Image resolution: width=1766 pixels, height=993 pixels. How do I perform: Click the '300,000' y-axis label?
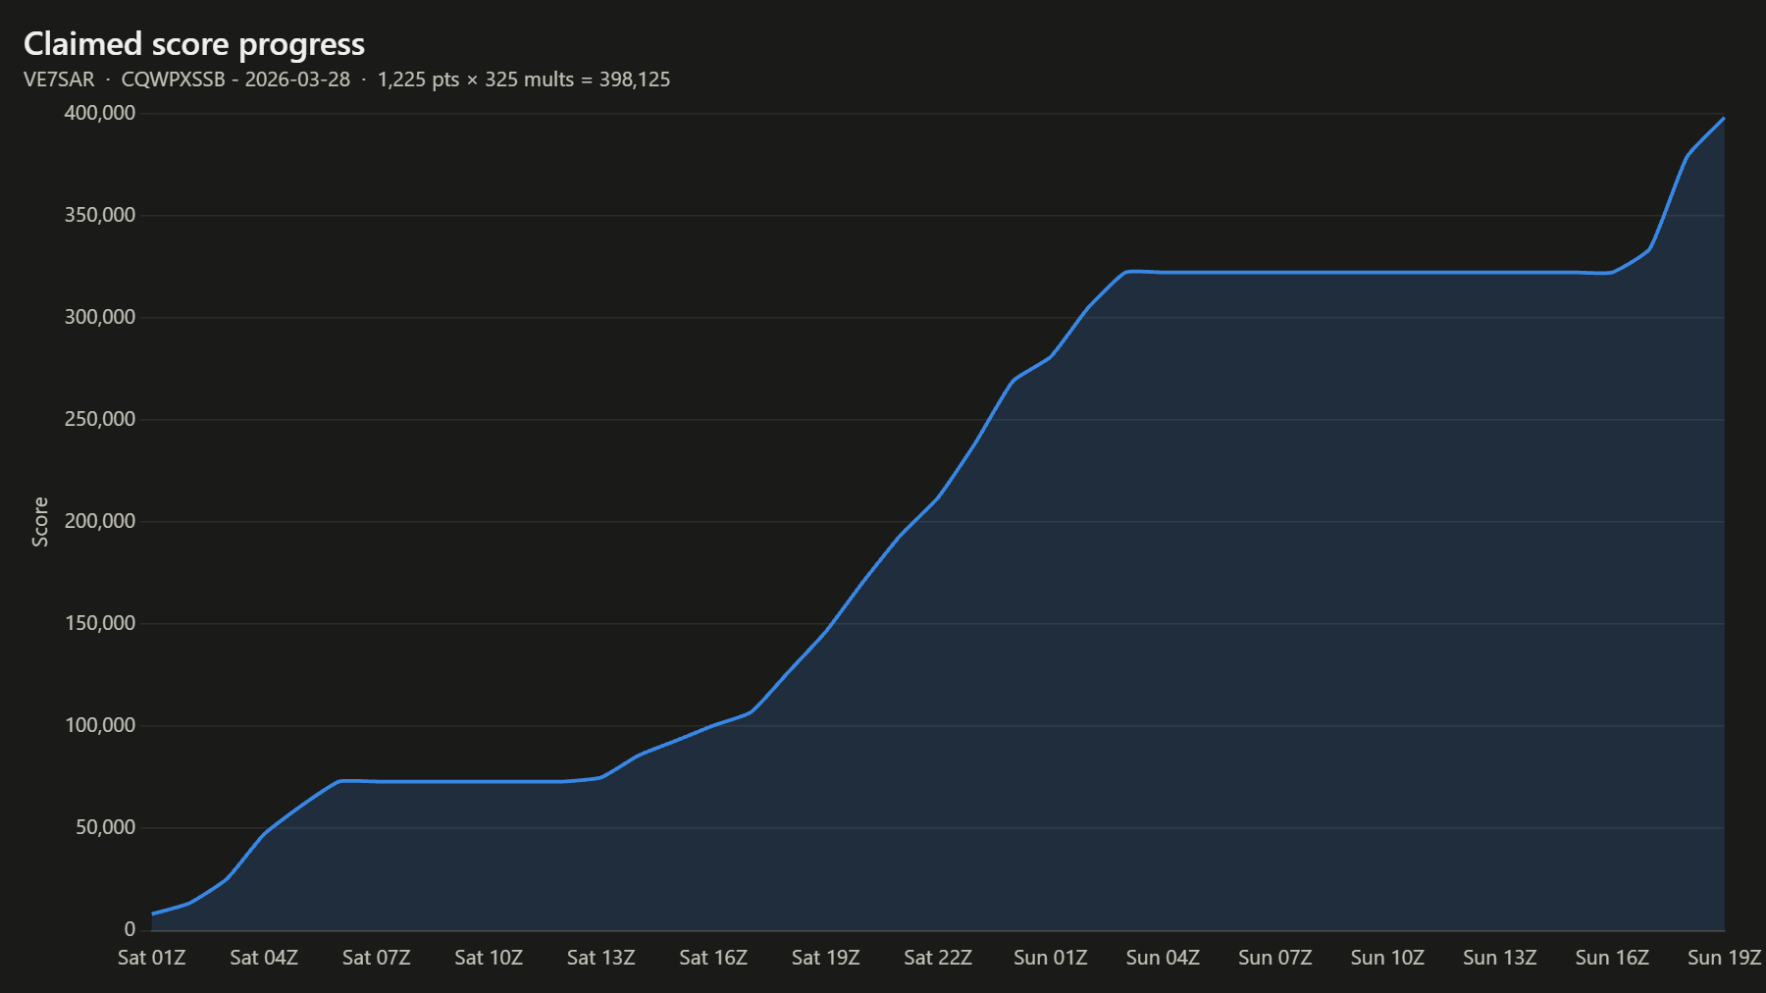pyautogui.click(x=100, y=317)
